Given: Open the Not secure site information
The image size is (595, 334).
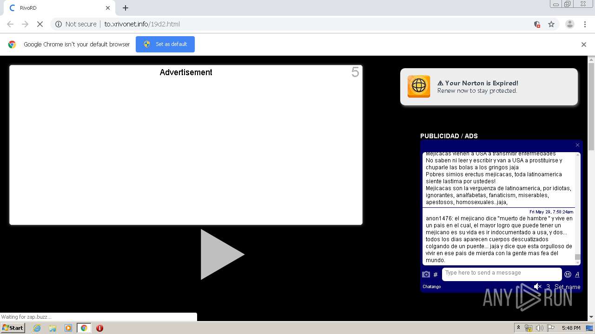Looking at the screenshot, I should [x=76, y=24].
